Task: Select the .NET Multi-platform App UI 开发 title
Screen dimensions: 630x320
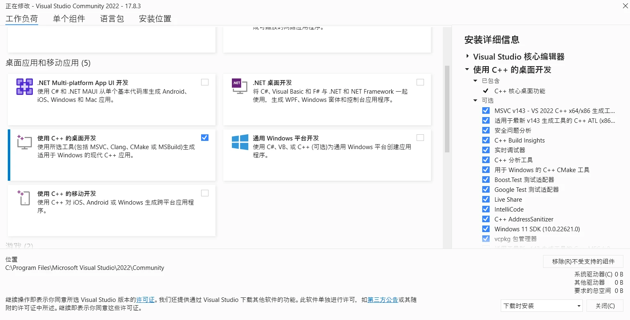Action: coord(83,83)
